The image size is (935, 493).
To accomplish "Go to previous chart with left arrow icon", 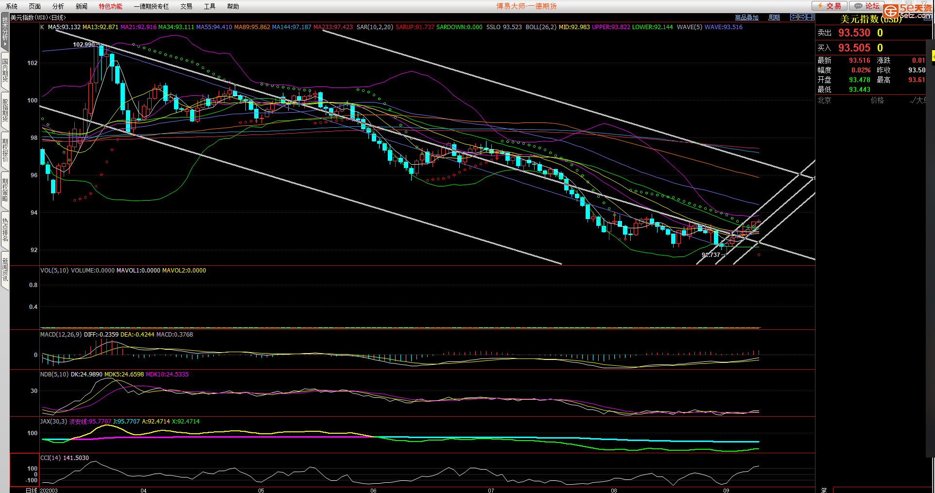I will click(794, 17).
